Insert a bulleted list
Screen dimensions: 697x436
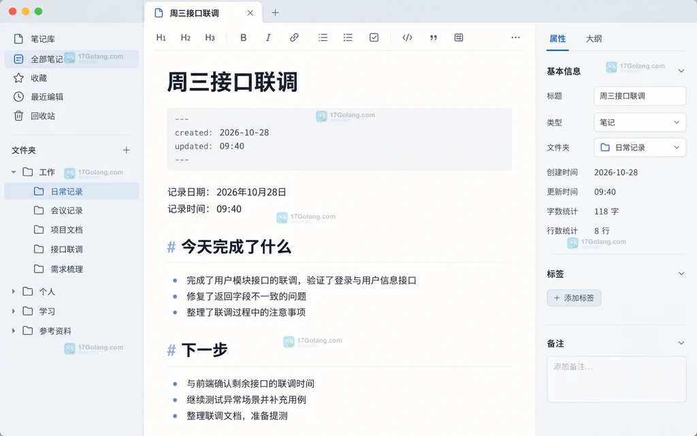point(323,38)
